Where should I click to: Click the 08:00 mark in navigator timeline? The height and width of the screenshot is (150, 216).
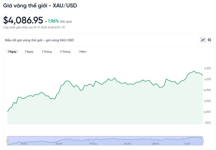tap(155, 144)
